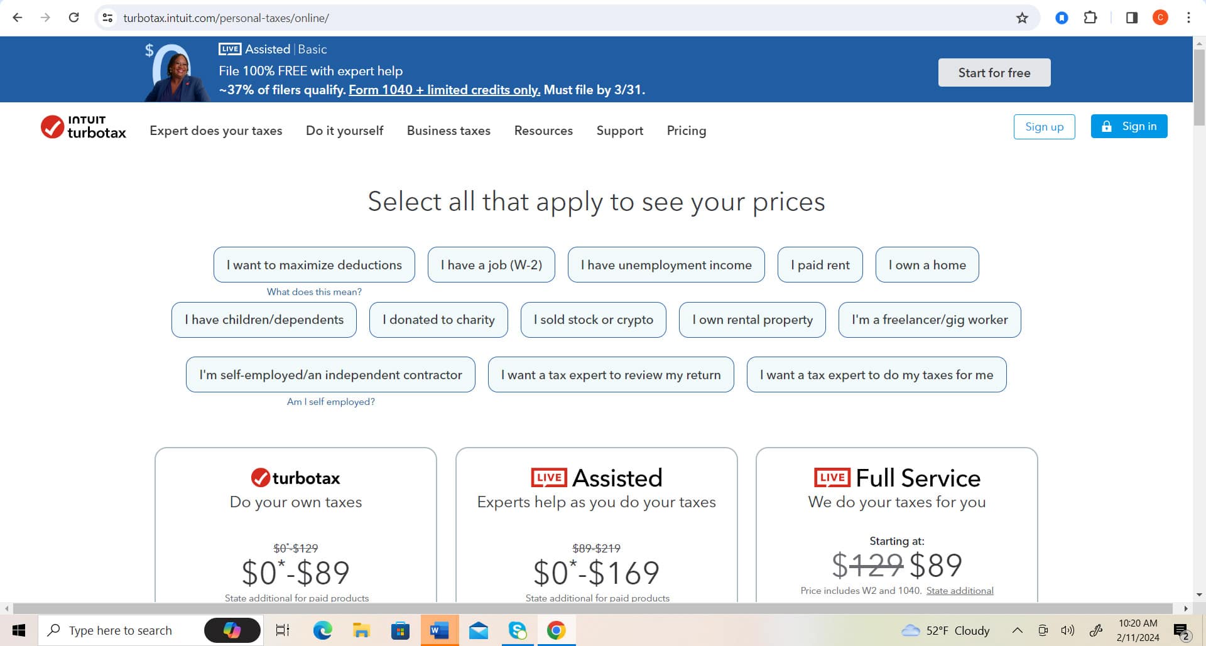Open Skype from the taskbar
Screen dimensions: 1206x646
pos(518,630)
